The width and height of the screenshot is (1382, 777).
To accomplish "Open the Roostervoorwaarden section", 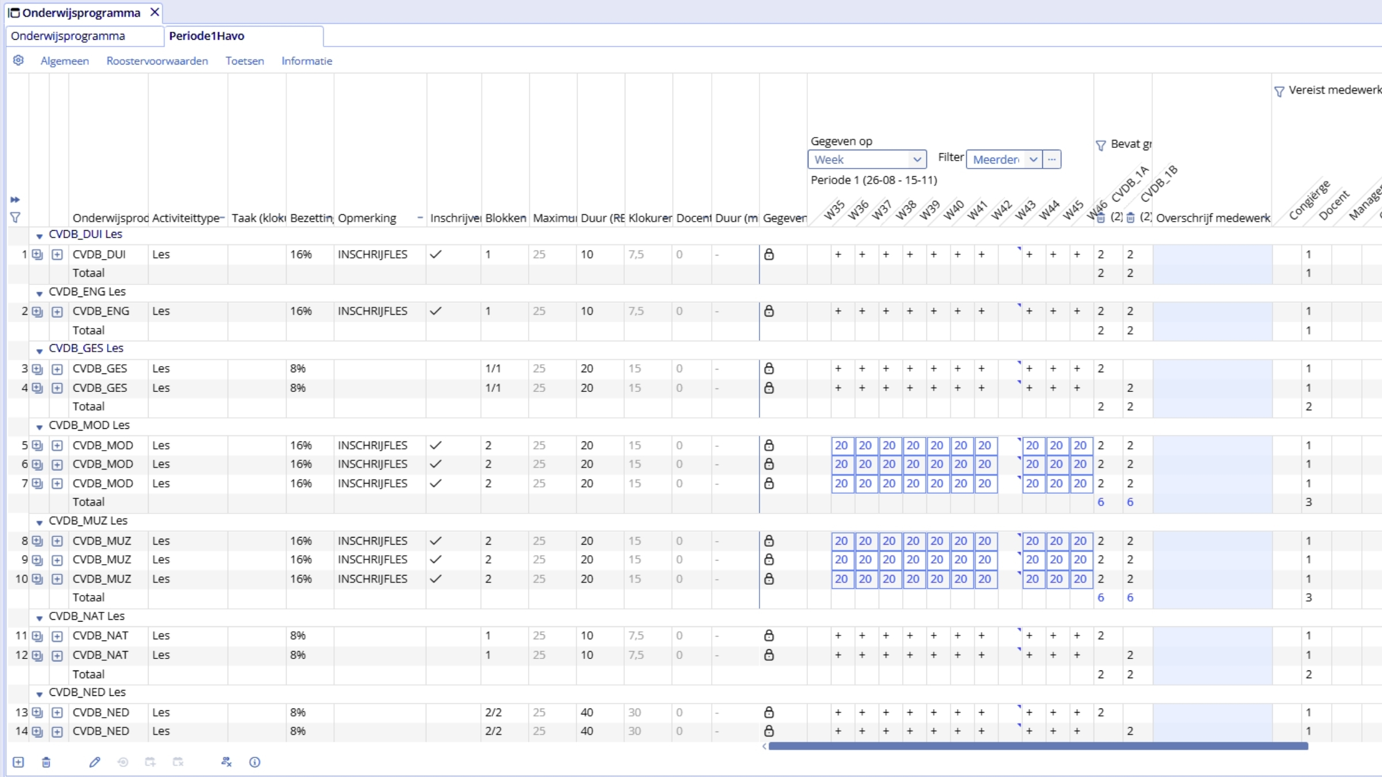I will coord(157,61).
